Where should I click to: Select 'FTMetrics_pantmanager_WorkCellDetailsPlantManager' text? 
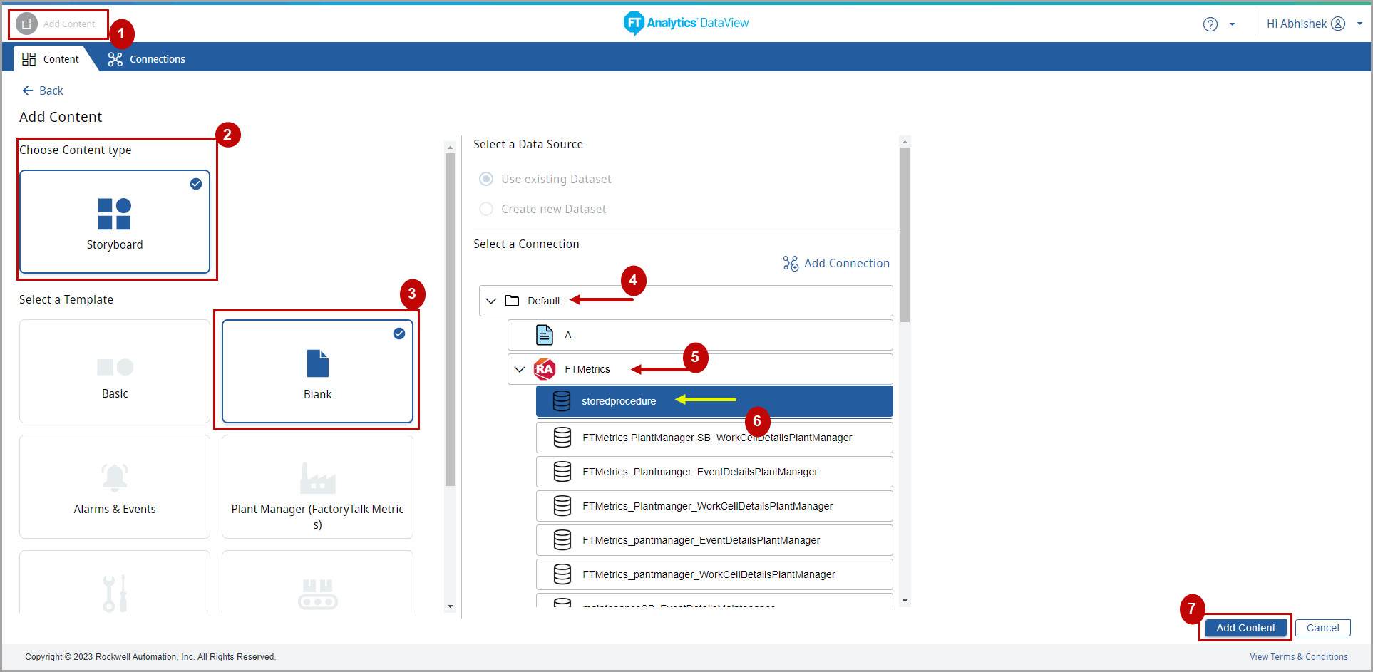pos(709,574)
